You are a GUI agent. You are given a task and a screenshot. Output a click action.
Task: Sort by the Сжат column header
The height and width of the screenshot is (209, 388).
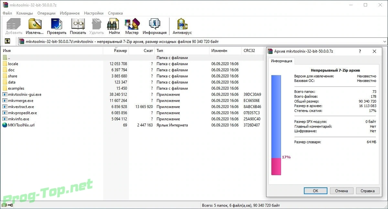click(x=142, y=50)
